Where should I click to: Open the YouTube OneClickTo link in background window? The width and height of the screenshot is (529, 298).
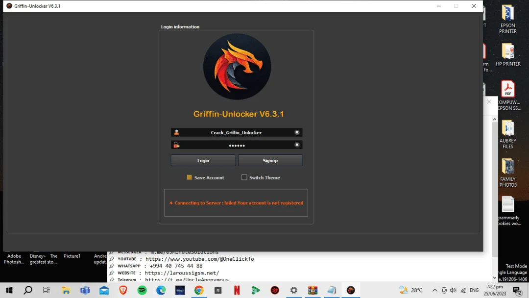(200, 259)
